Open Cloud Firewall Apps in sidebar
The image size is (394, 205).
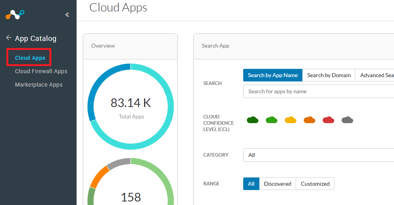pos(41,71)
